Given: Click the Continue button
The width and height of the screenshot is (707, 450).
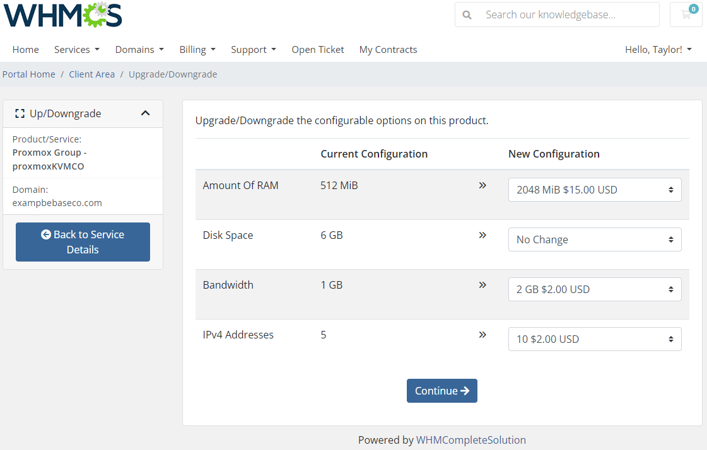Looking at the screenshot, I should 442,391.
